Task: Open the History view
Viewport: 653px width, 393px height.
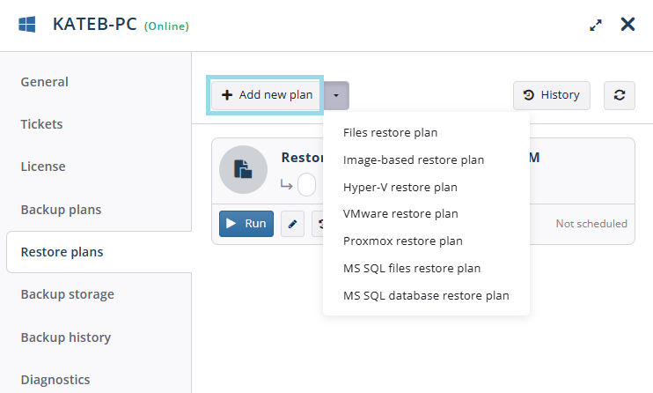Action: click(552, 95)
